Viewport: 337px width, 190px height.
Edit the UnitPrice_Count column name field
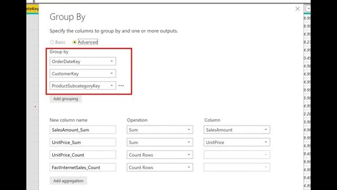coord(83,155)
